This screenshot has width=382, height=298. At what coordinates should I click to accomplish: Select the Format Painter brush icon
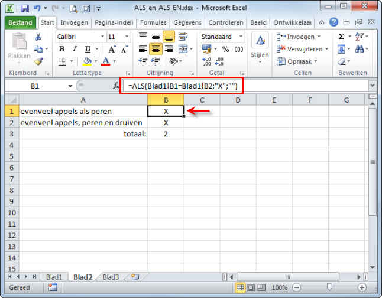[38, 61]
